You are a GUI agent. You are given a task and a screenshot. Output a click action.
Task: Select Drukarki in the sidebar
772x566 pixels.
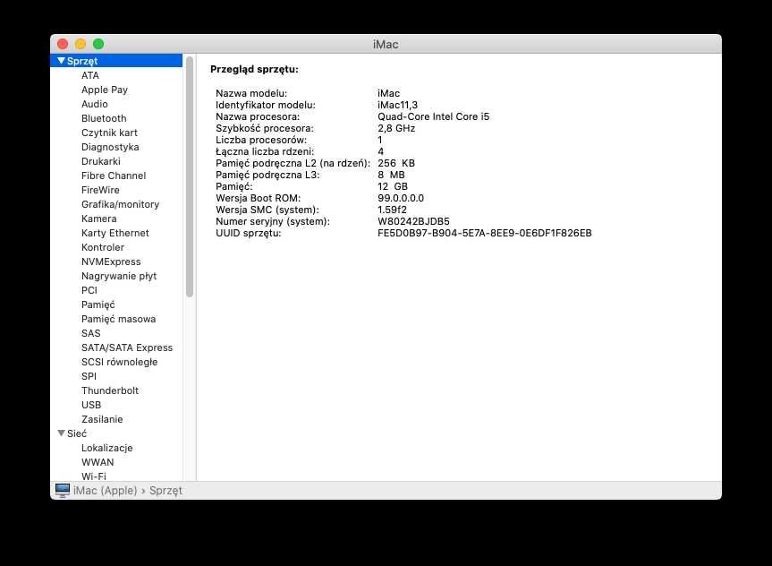(x=101, y=161)
